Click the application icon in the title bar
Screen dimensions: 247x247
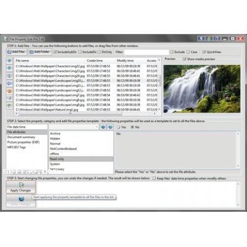point(6,39)
